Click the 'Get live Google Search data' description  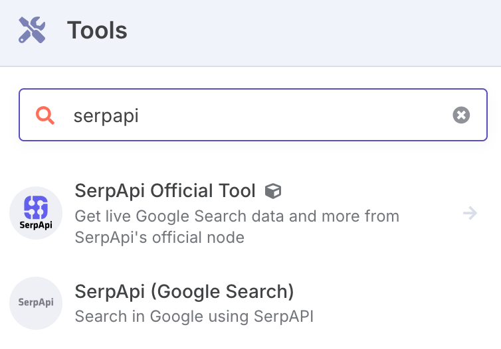pos(237,216)
